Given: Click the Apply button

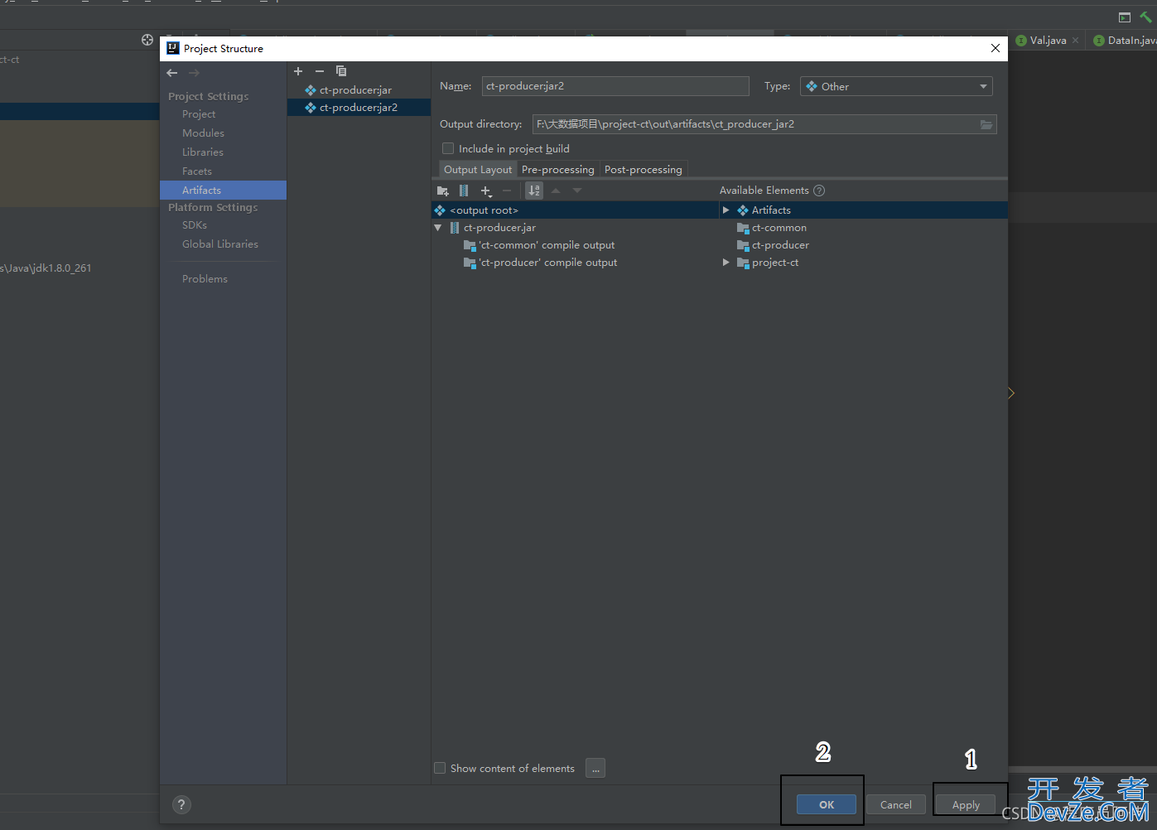Looking at the screenshot, I should [966, 804].
